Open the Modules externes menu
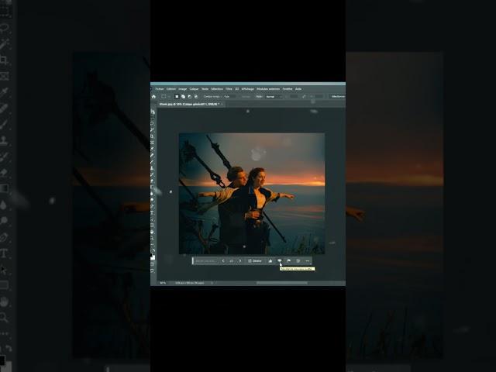This screenshot has width=496, height=372. pyautogui.click(x=268, y=89)
